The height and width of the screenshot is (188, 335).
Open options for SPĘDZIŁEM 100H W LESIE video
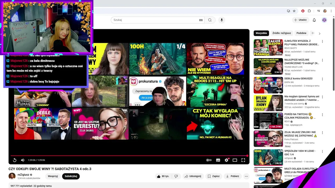point(322,151)
